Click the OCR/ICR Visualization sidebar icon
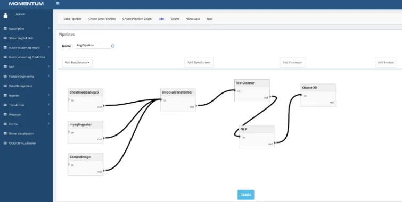The width and height of the screenshot is (402, 202). point(5,143)
